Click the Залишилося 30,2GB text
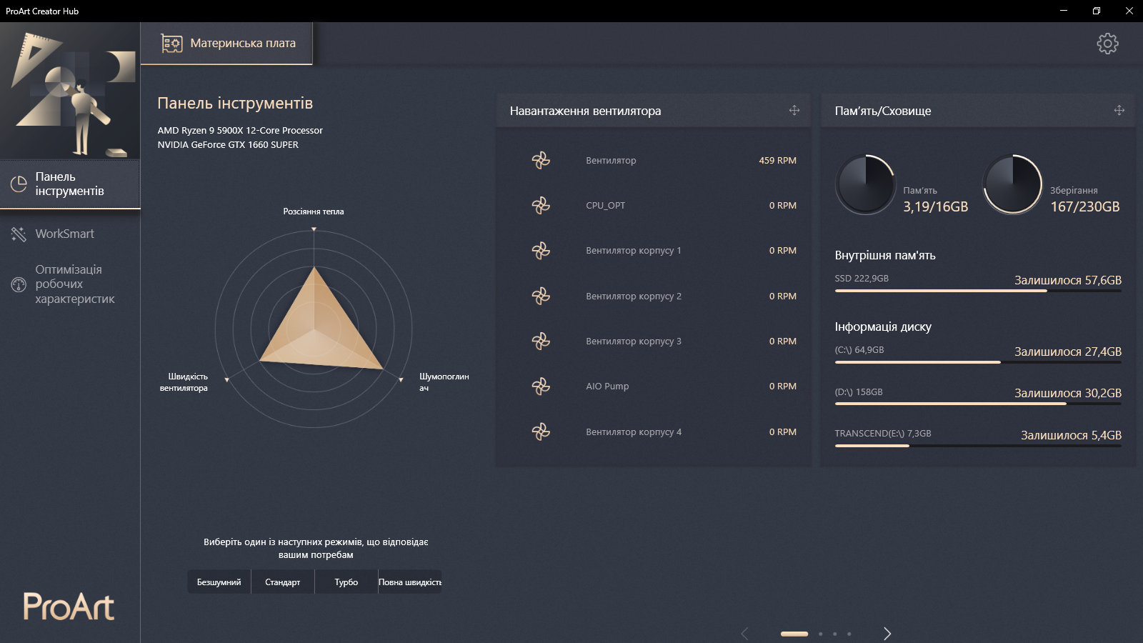The image size is (1143, 643). coord(1068,393)
